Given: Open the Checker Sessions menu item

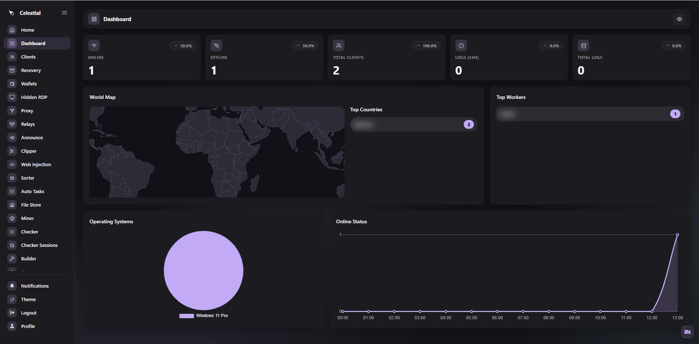Looking at the screenshot, I should point(37,245).
